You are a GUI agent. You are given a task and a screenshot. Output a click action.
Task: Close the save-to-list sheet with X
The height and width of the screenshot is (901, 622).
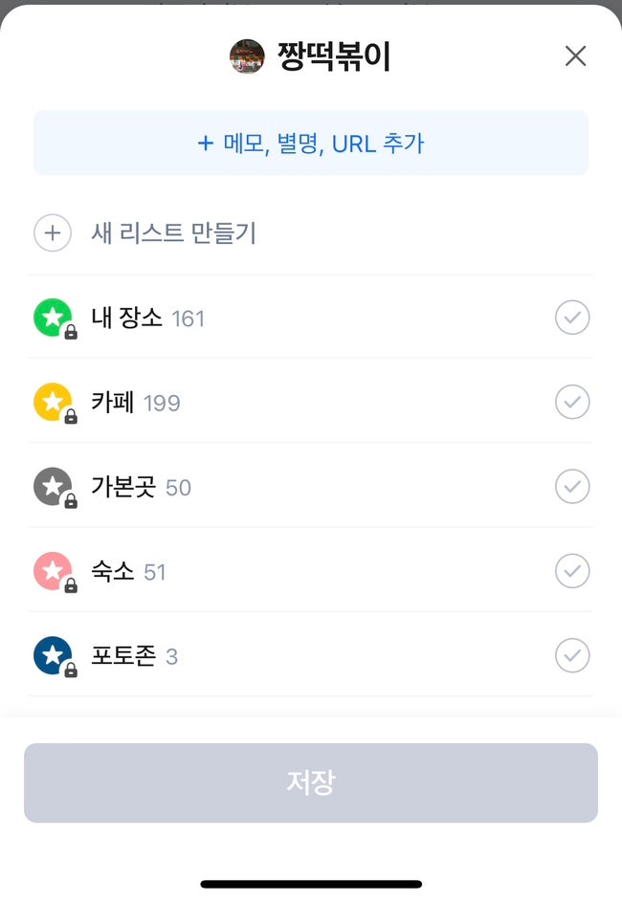575,56
